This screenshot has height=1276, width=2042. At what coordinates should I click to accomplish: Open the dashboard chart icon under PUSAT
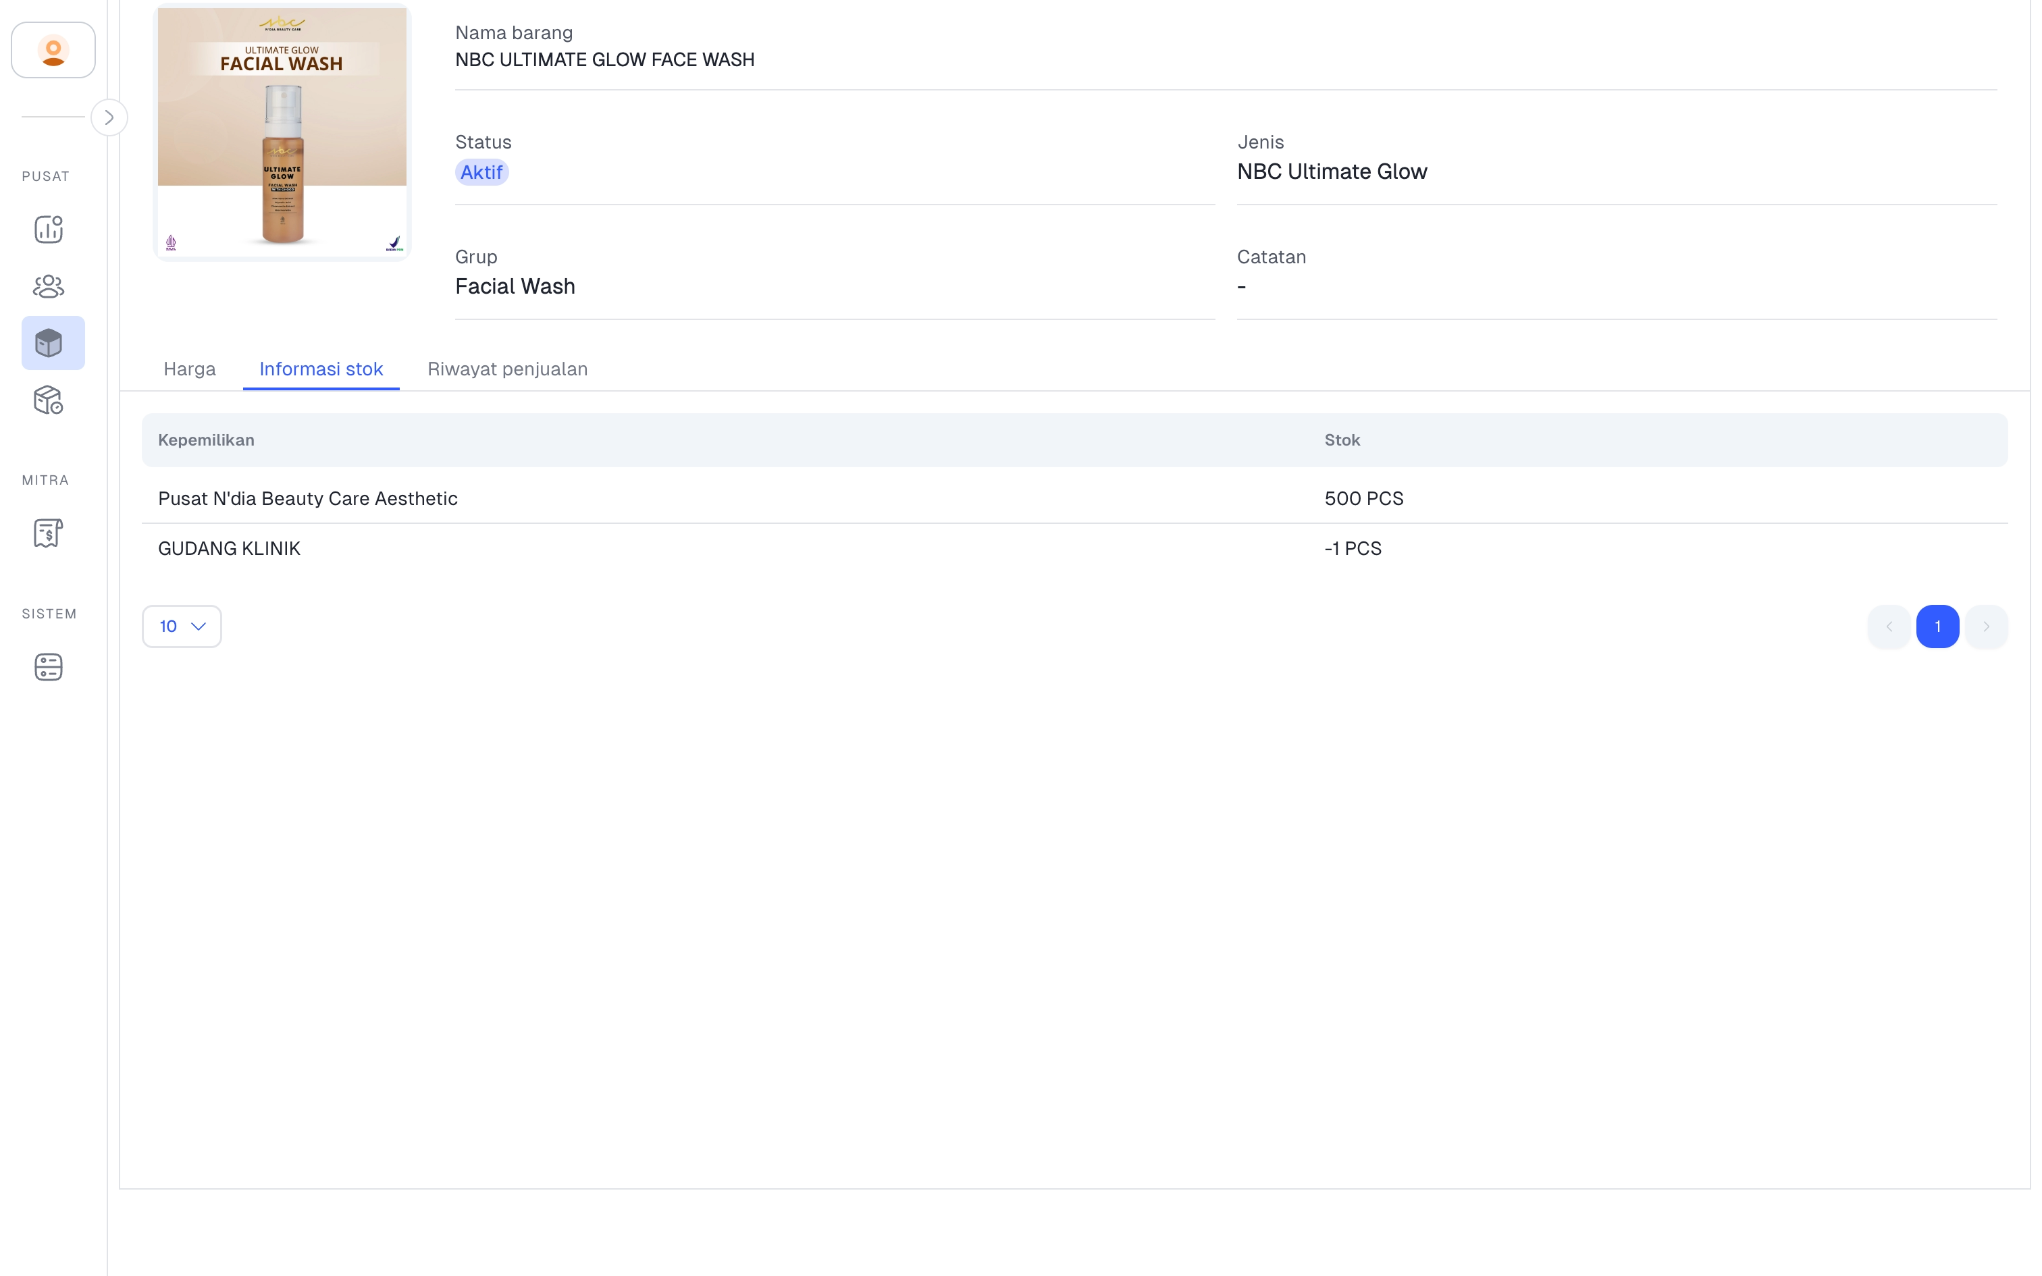[49, 229]
